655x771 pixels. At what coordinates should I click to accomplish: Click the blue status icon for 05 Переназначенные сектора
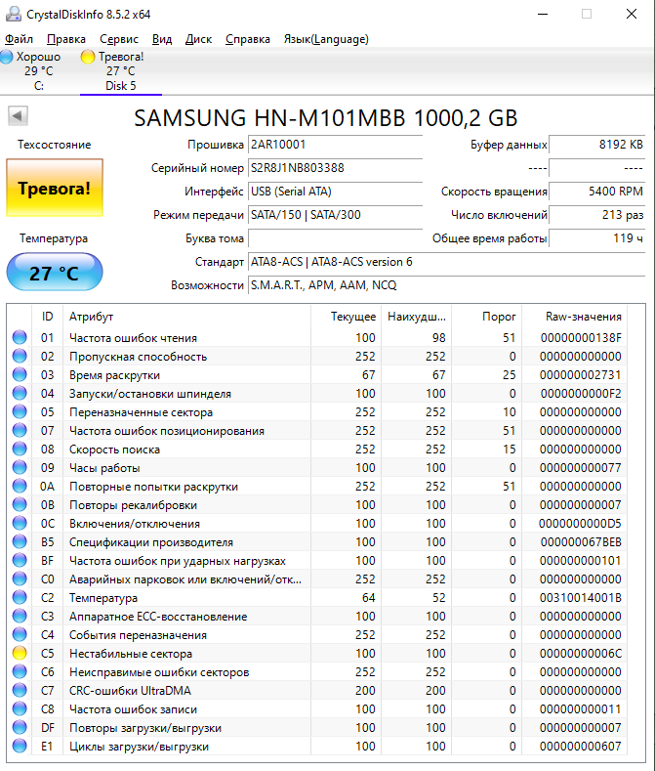tap(20, 411)
